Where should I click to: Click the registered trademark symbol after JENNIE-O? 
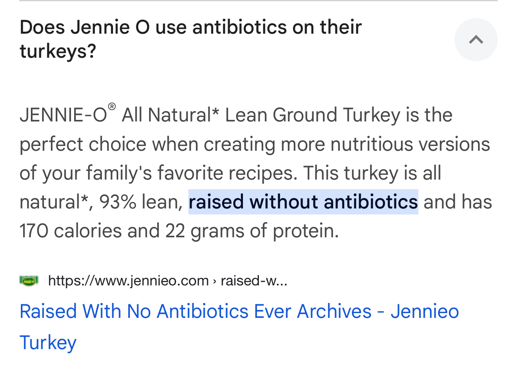[112, 107]
